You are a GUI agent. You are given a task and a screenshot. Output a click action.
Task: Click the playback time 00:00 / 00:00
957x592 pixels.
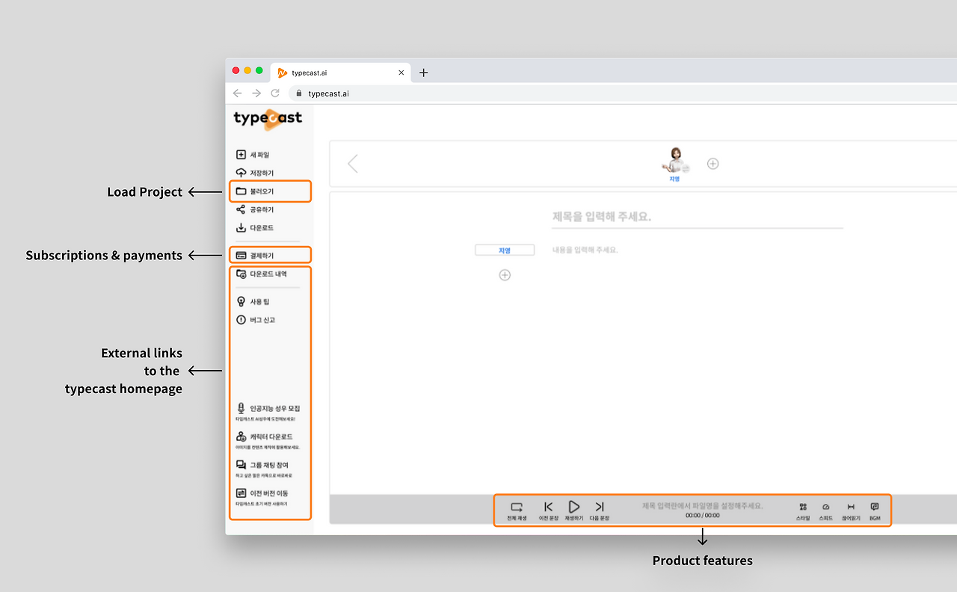[703, 515]
